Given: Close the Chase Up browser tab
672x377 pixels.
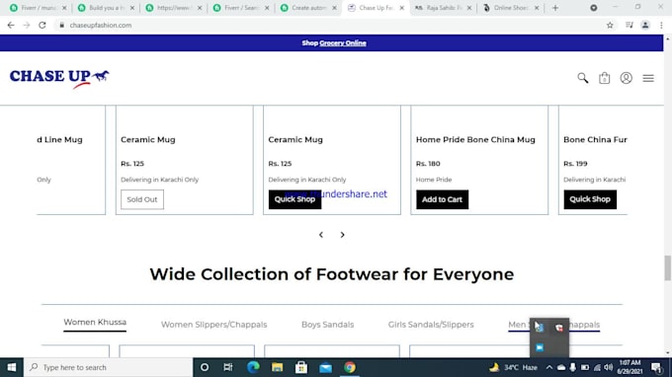Looking at the screenshot, I should pos(401,8).
